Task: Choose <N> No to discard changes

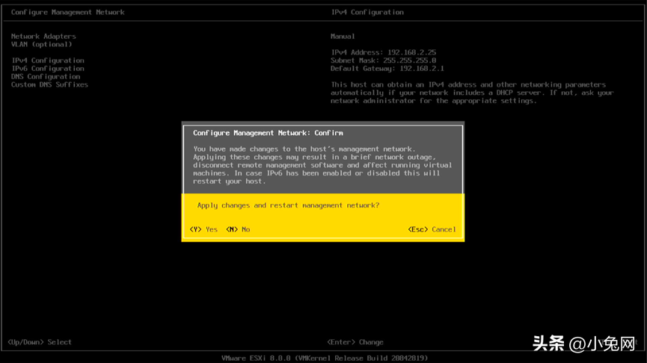Action: coord(238,229)
